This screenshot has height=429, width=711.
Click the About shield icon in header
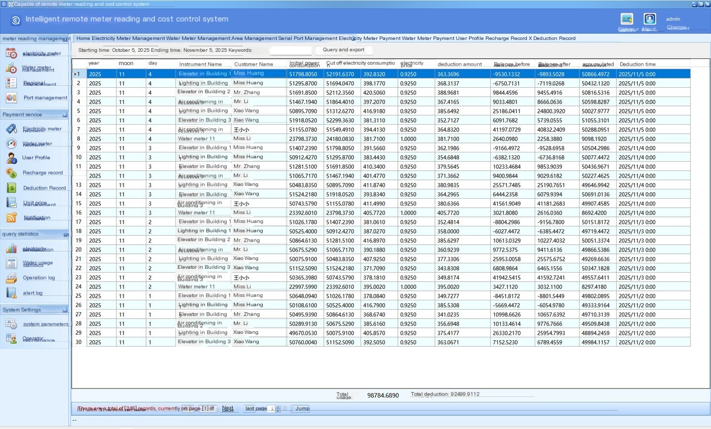(650, 19)
